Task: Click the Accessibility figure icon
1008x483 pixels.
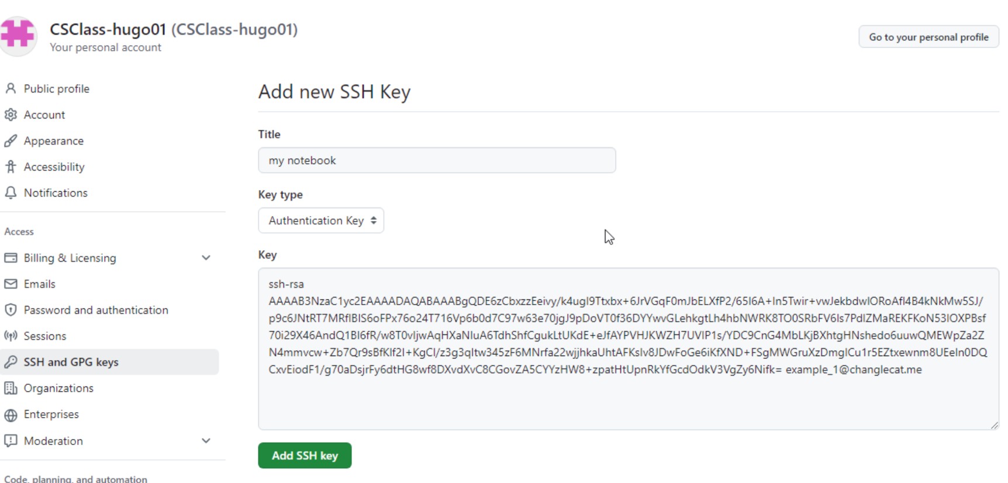Action: (x=11, y=167)
